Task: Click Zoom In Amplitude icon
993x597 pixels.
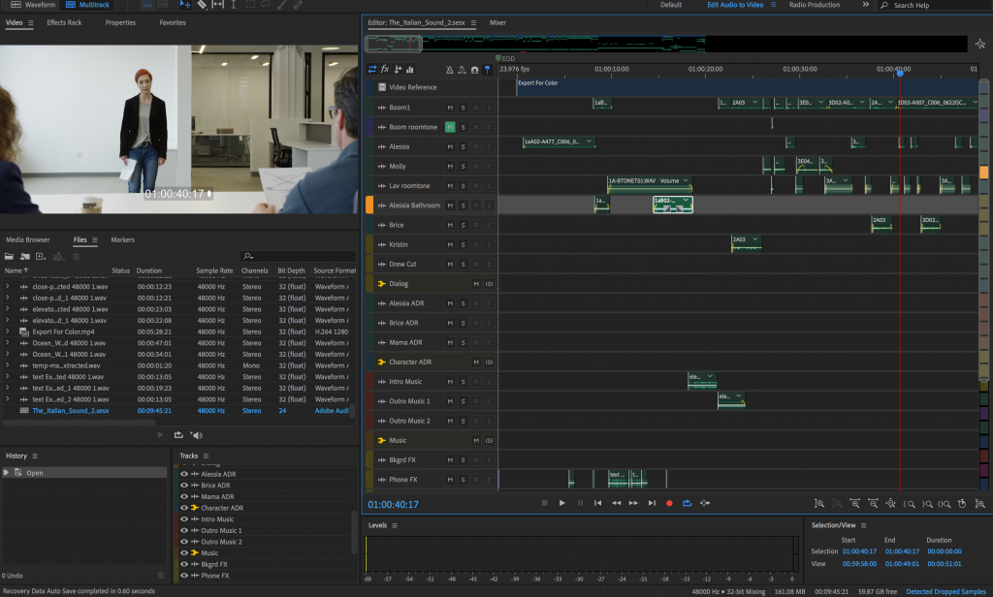Action: click(818, 504)
